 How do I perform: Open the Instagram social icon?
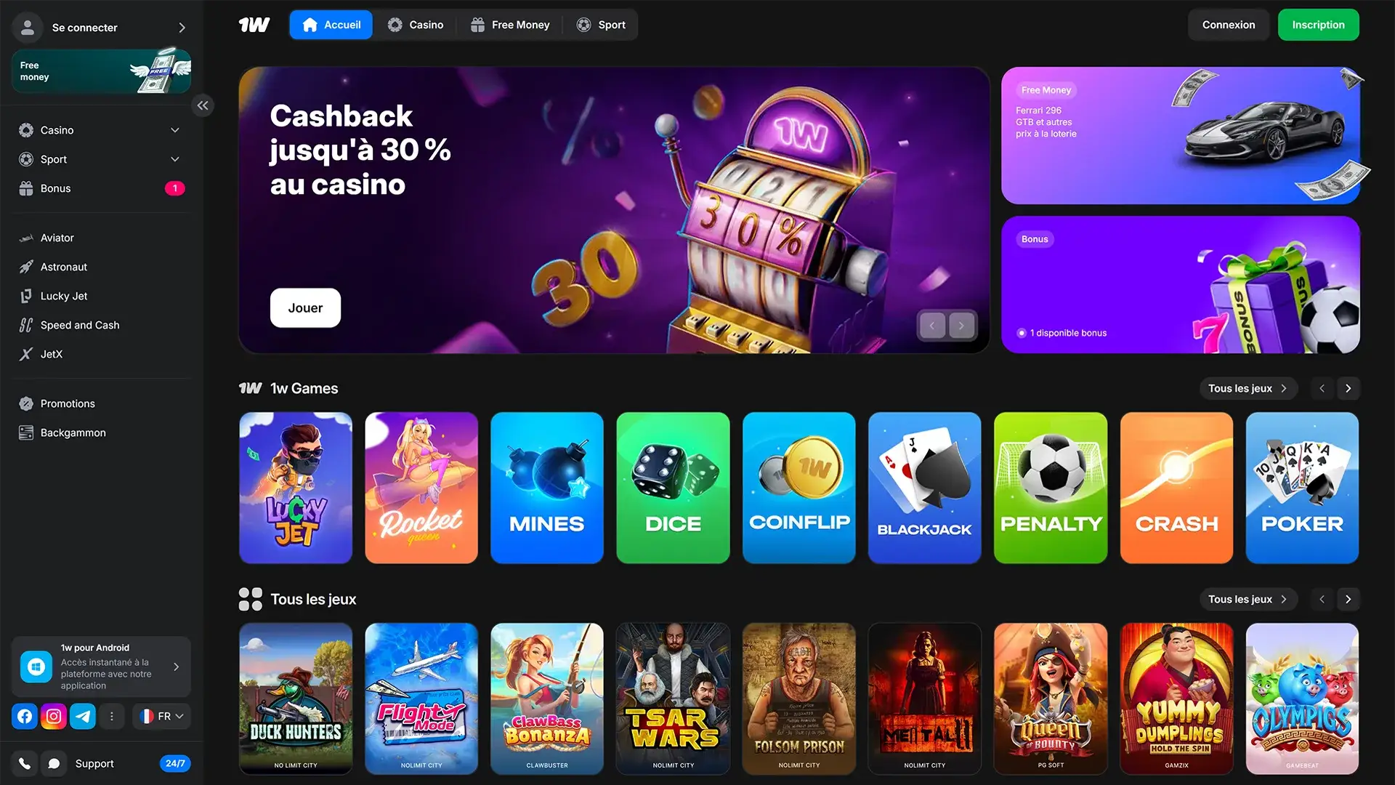point(54,716)
